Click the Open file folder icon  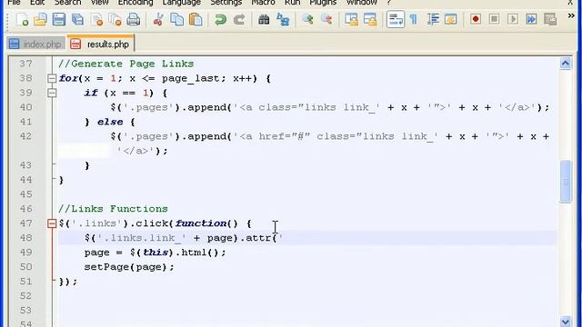(x=40, y=19)
